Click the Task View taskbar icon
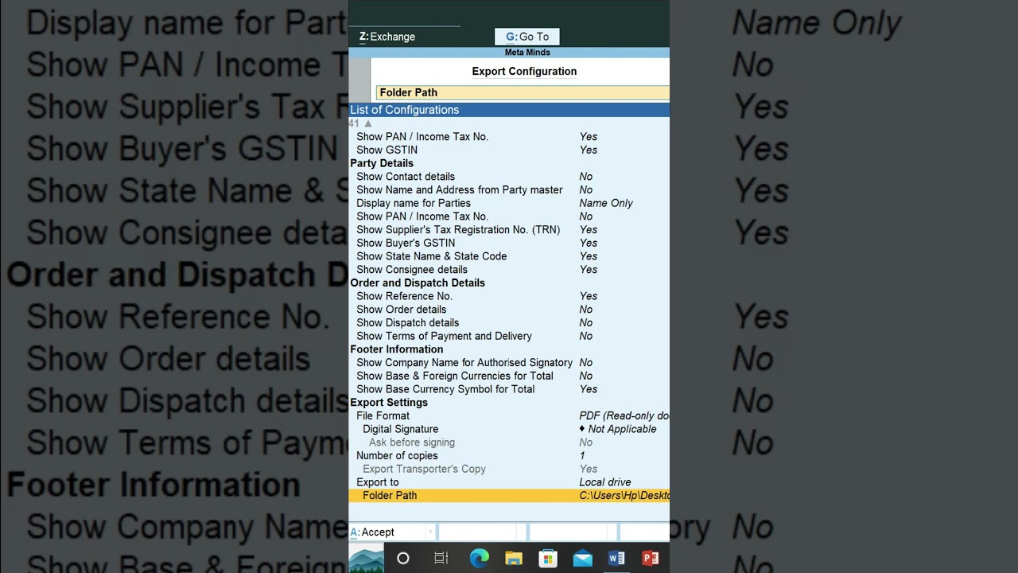The width and height of the screenshot is (1018, 573). (441, 559)
